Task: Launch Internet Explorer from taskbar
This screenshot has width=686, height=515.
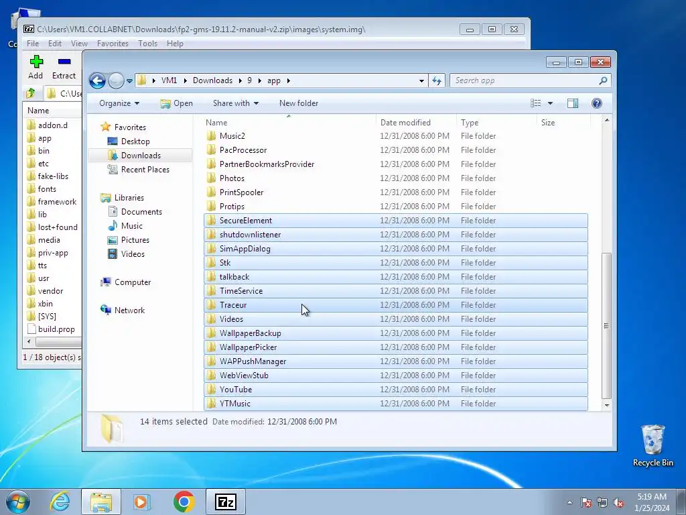Action: click(x=60, y=502)
